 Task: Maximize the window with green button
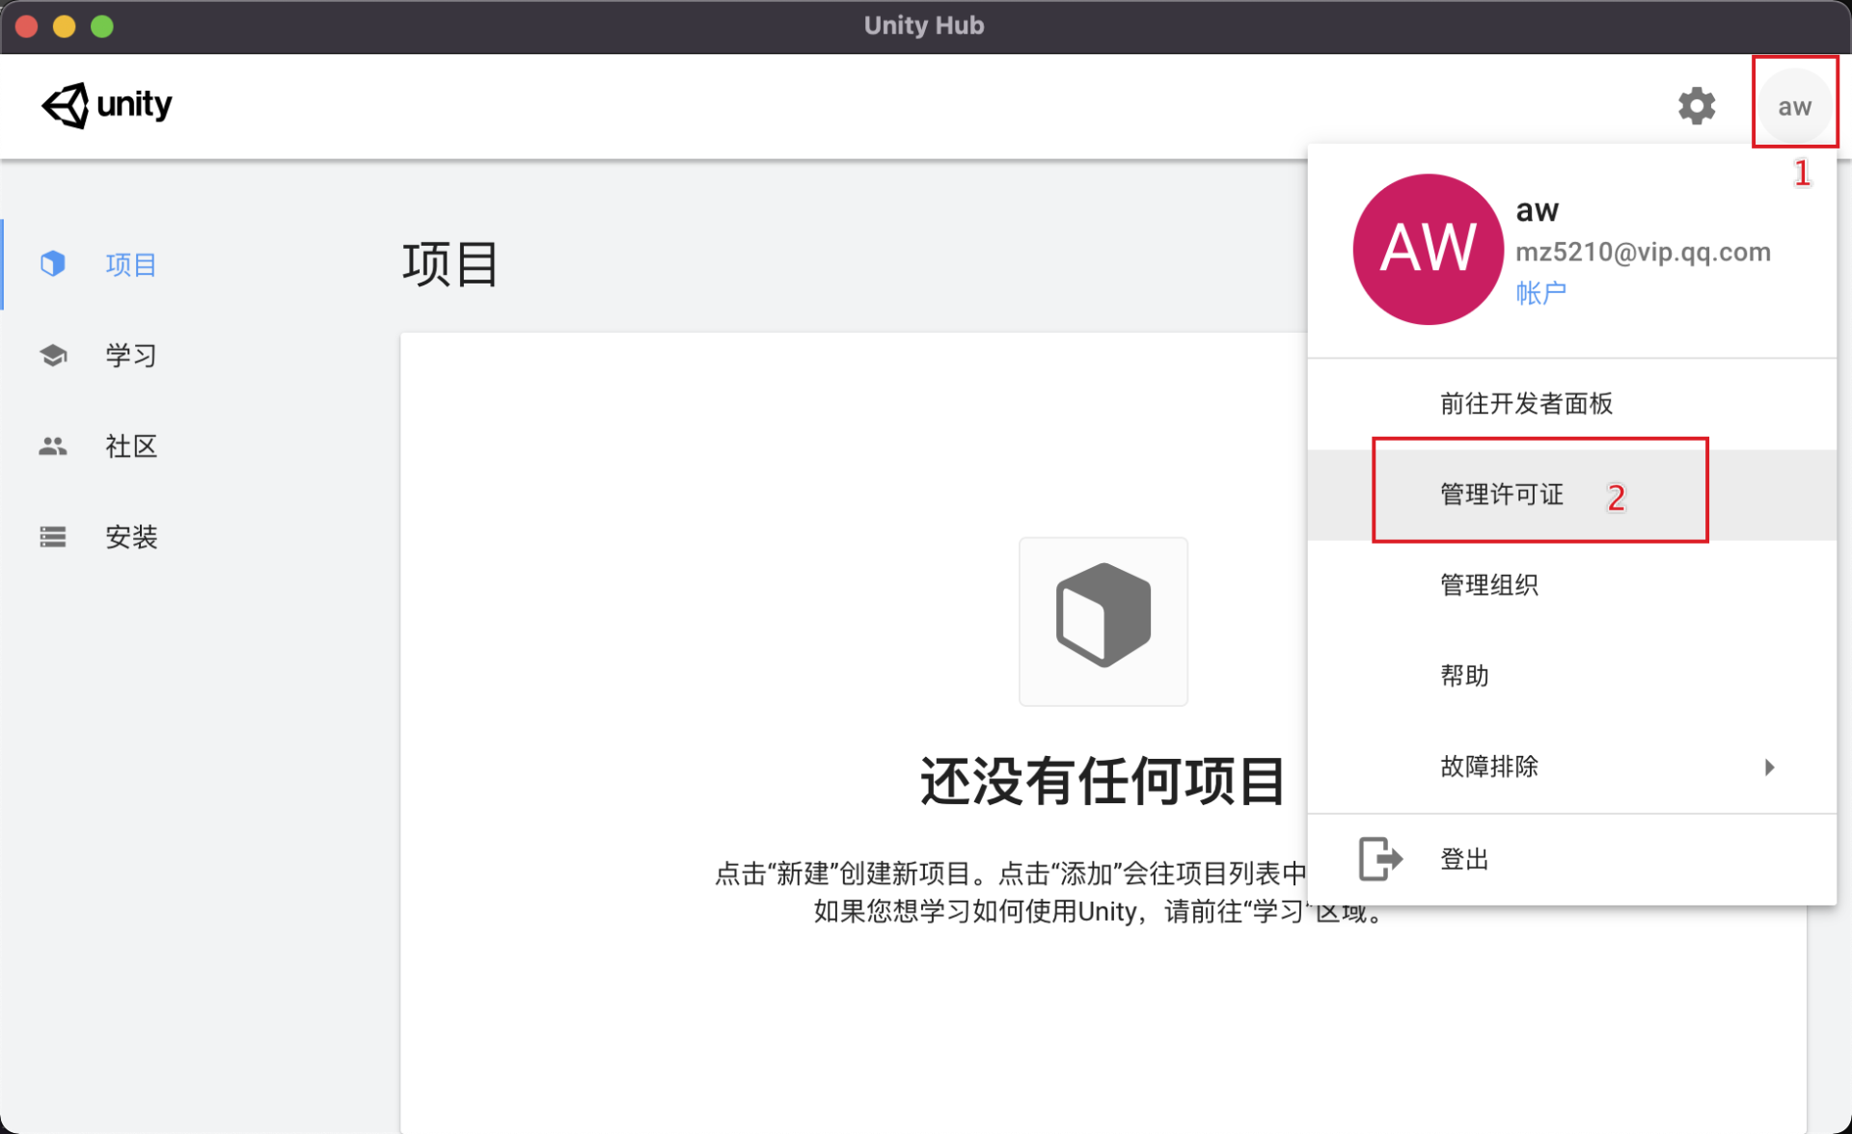pyautogui.click(x=102, y=26)
